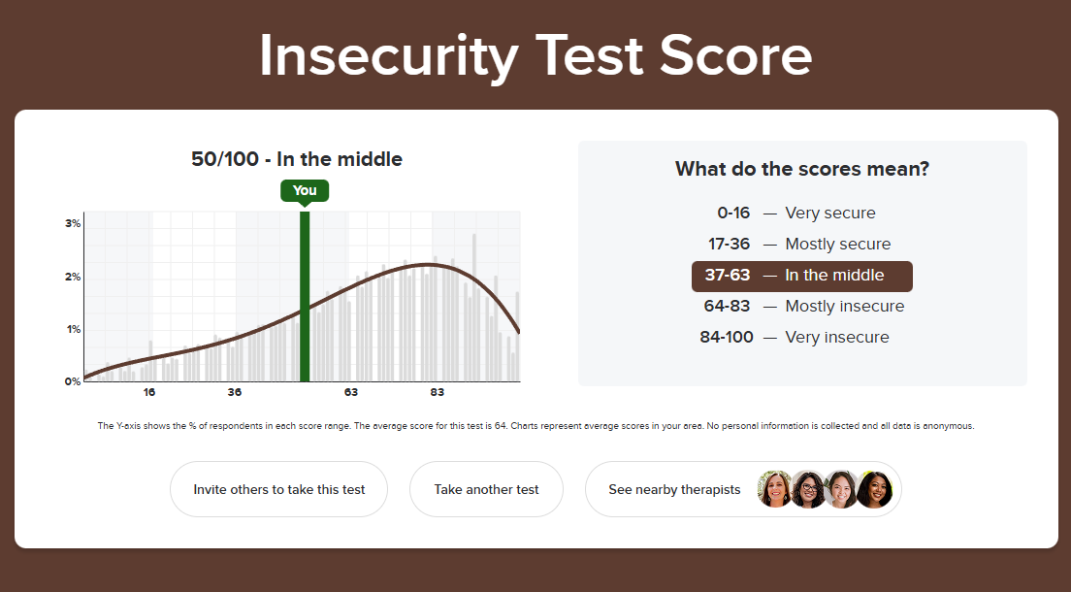Click the "64-83 Mostly insecure" score range

pos(801,307)
